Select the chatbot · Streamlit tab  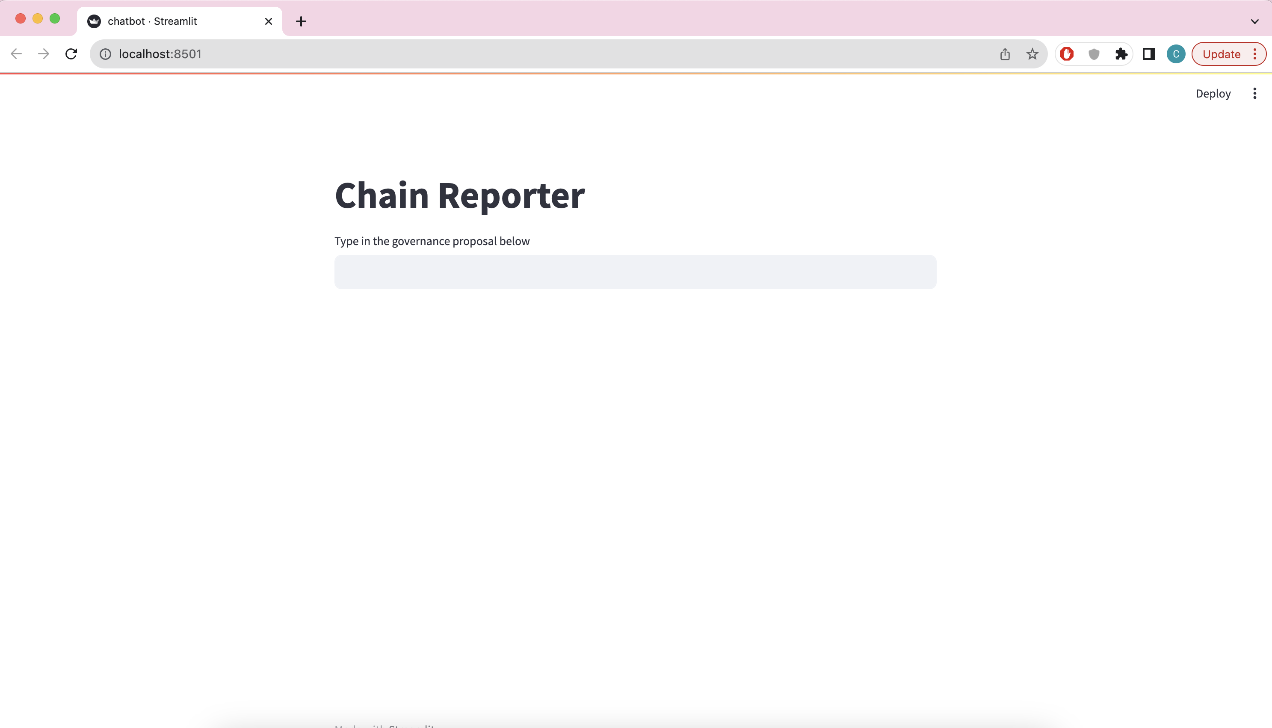[x=180, y=21]
